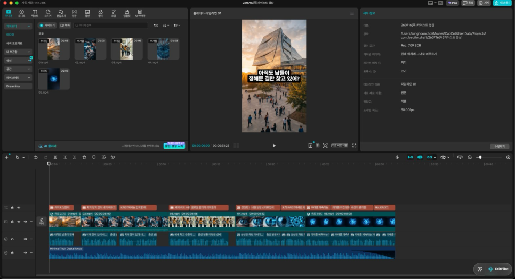Click the split clip tool icon
This screenshot has width=515, height=279.
pyautogui.click(x=55, y=157)
